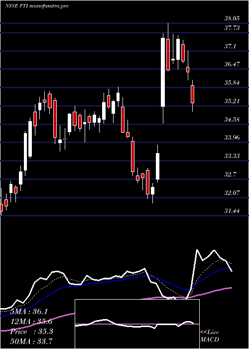Click the Live MACD label

click(x=210, y=336)
